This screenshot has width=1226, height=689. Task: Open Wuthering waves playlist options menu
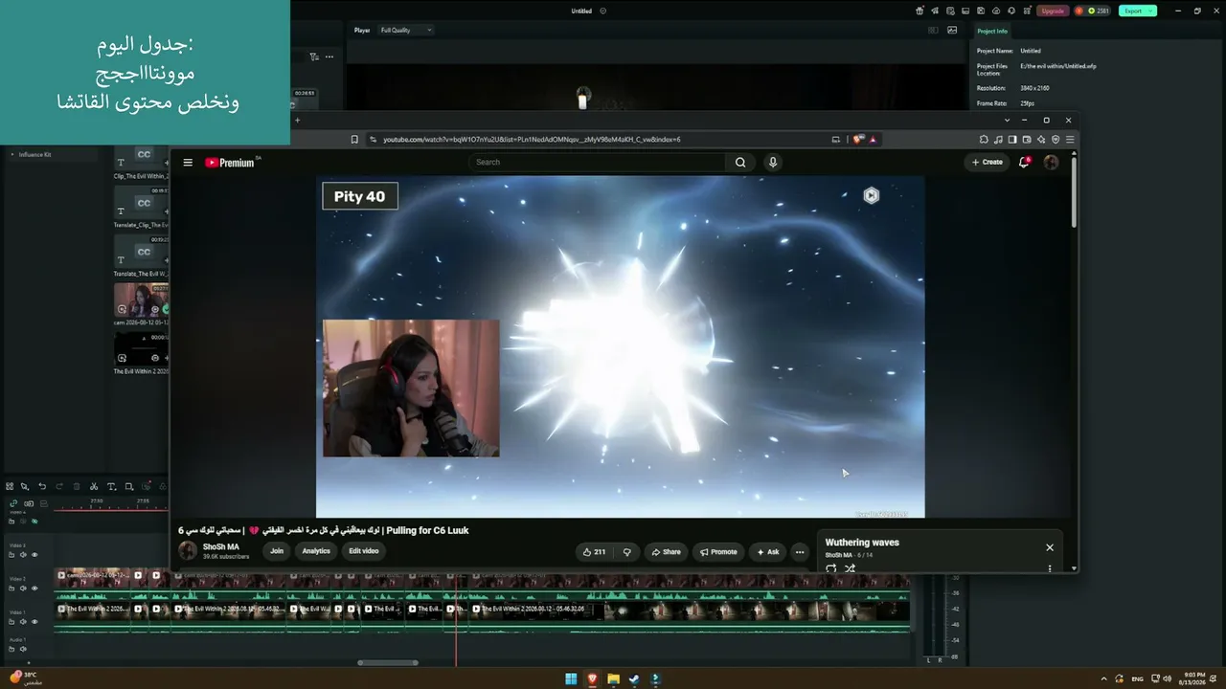pyautogui.click(x=1050, y=568)
